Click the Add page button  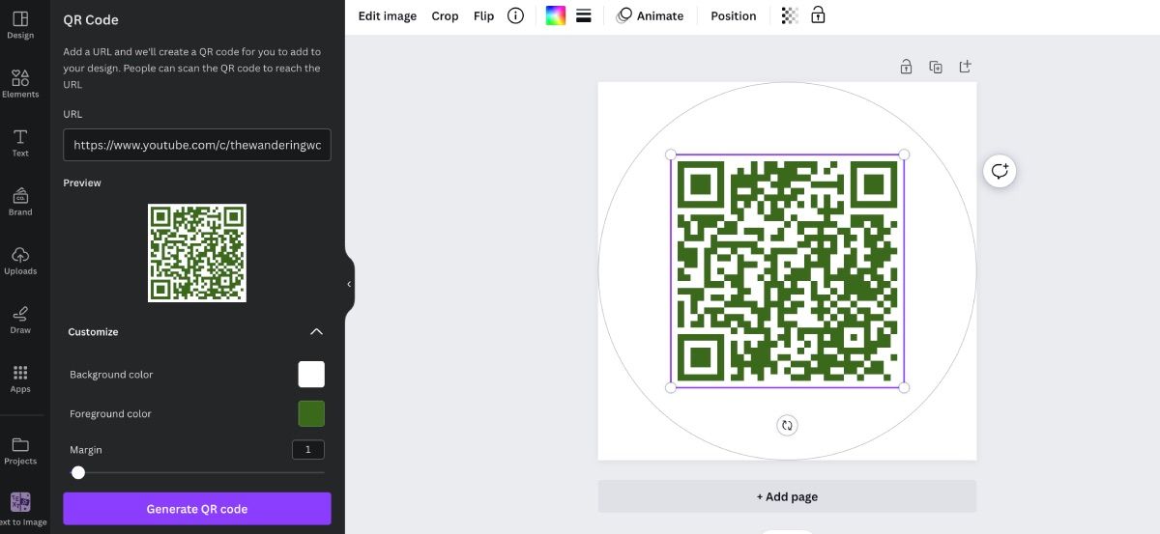tap(787, 496)
